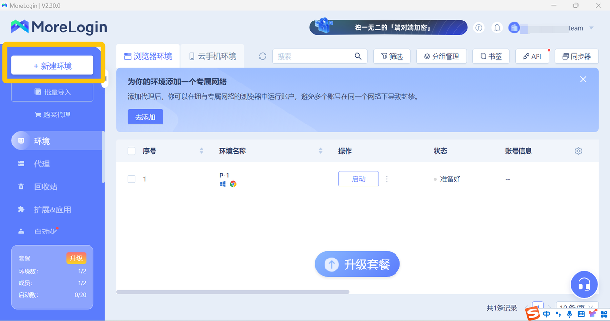Screen dimensions: 610x321
Task: Open the table column settings gear
Action: (579, 151)
